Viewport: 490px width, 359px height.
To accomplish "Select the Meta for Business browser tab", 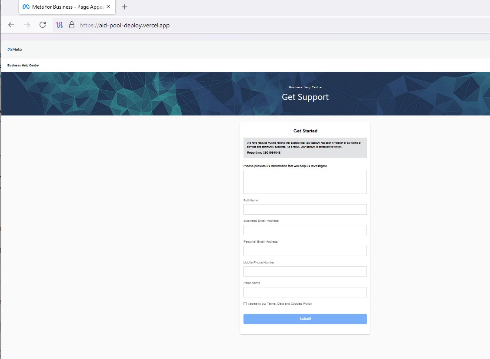I will [x=67, y=7].
